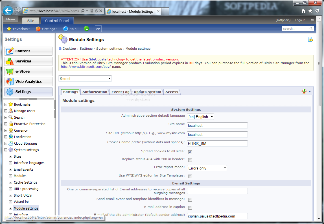Click the Bookmarks star icon in the tree

point(11,104)
